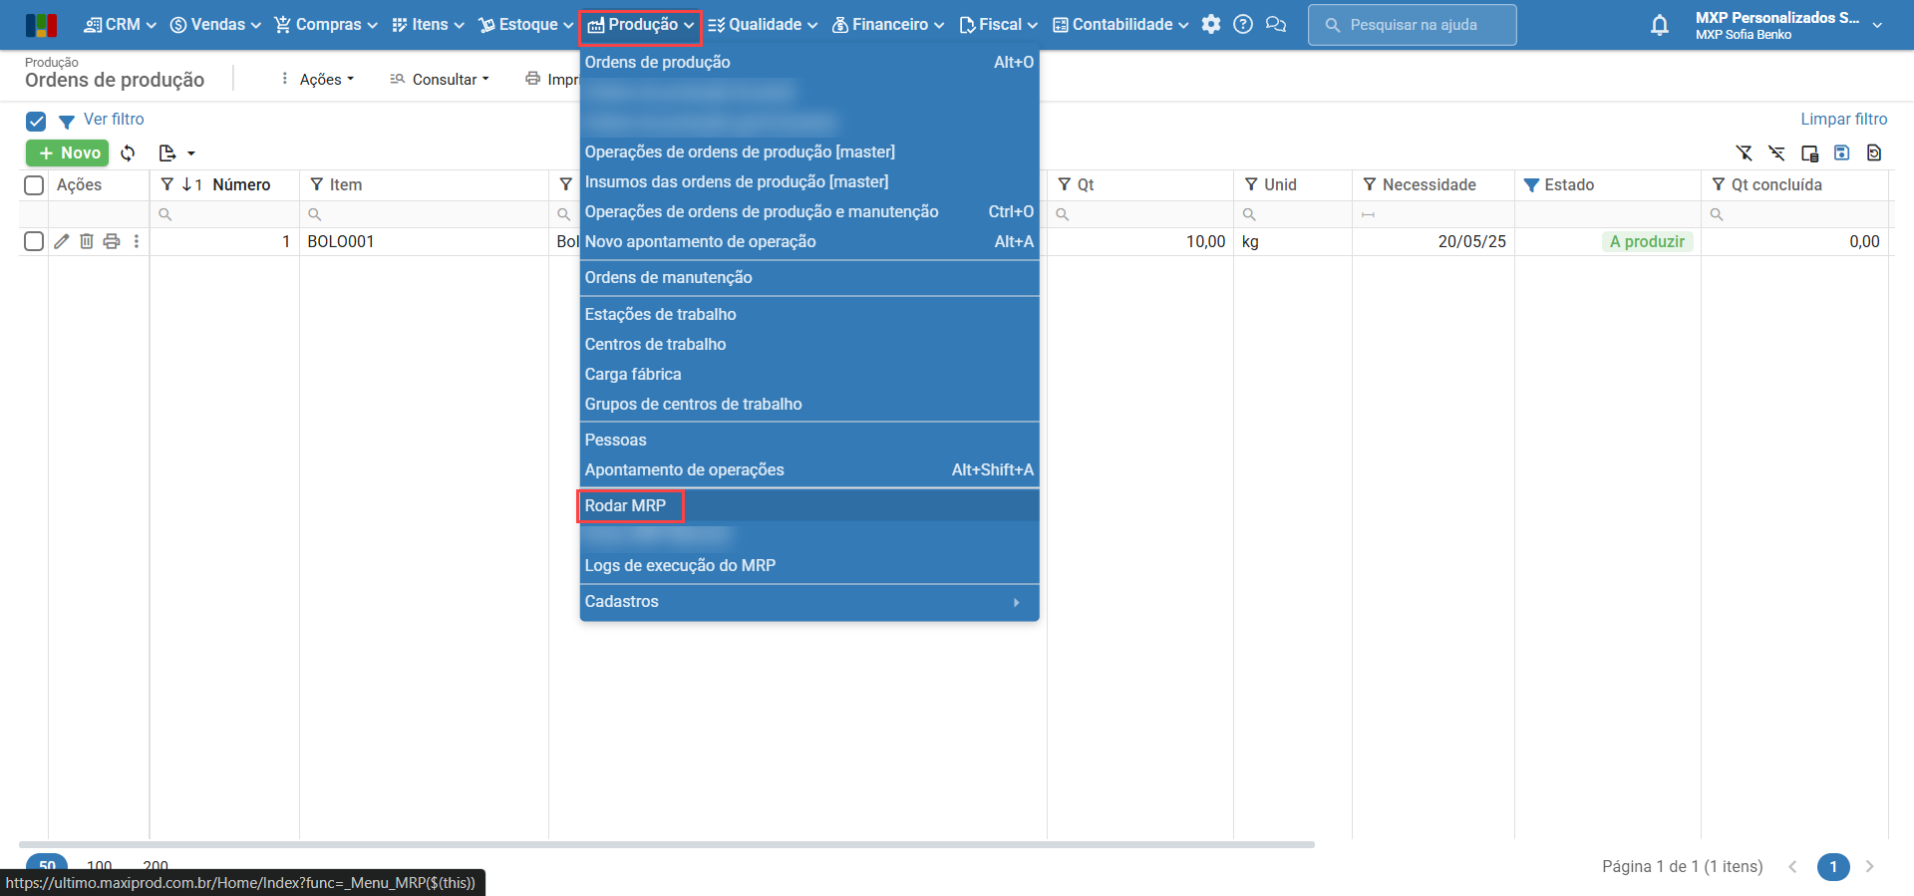Click the filter icon in the Item column
The image size is (1914, 896).
[317, 184]
